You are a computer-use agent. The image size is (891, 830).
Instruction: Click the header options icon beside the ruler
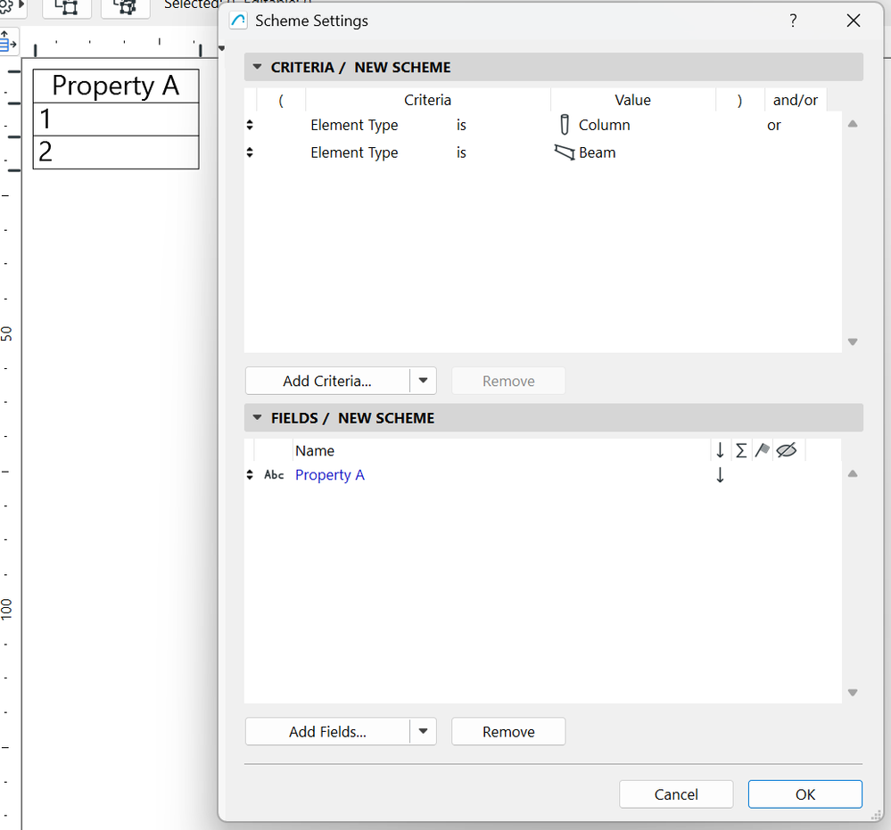(x=9, y=43)
